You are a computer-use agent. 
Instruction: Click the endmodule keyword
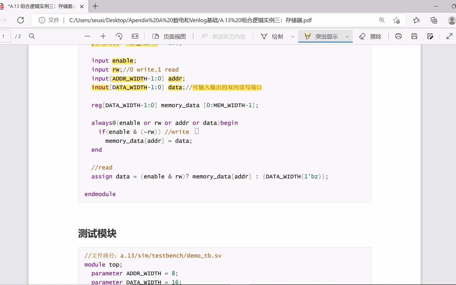click(x=100, y=194)
